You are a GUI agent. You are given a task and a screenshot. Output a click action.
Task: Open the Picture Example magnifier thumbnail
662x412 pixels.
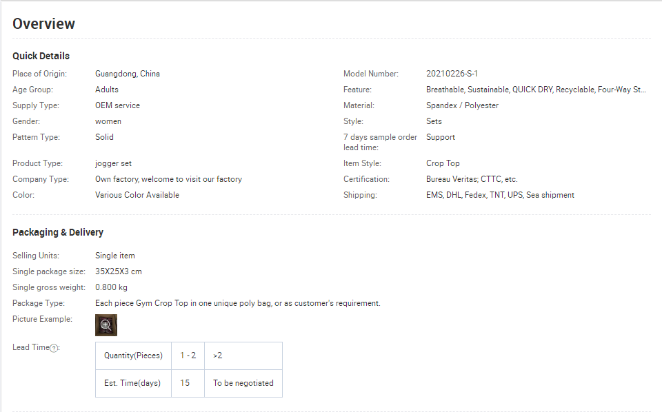click(106, 325)
